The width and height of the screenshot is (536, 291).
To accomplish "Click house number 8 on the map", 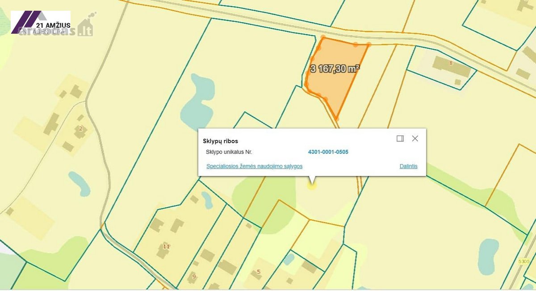I will pyautogui.click(x=451, y=63).
